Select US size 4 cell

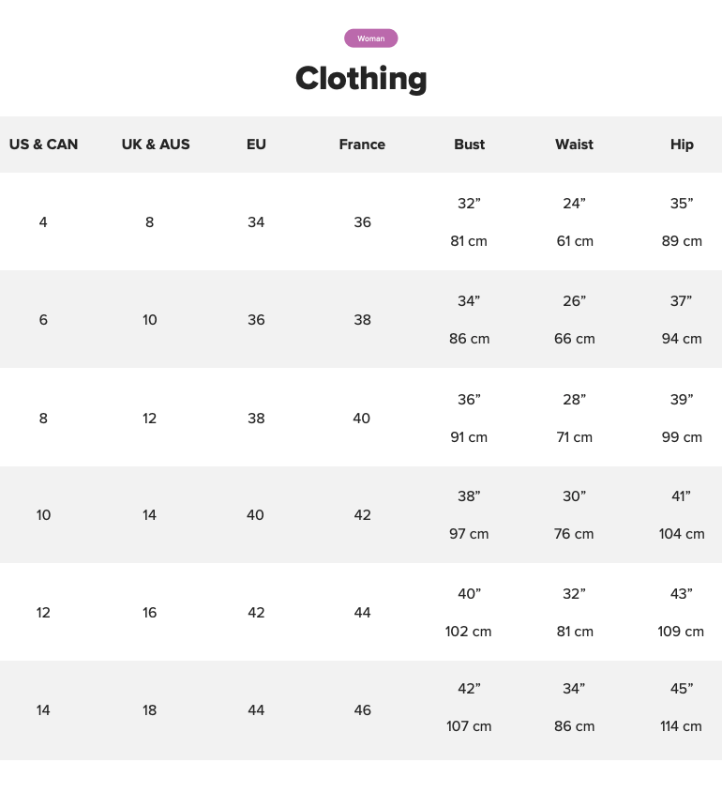pos(43,222)
